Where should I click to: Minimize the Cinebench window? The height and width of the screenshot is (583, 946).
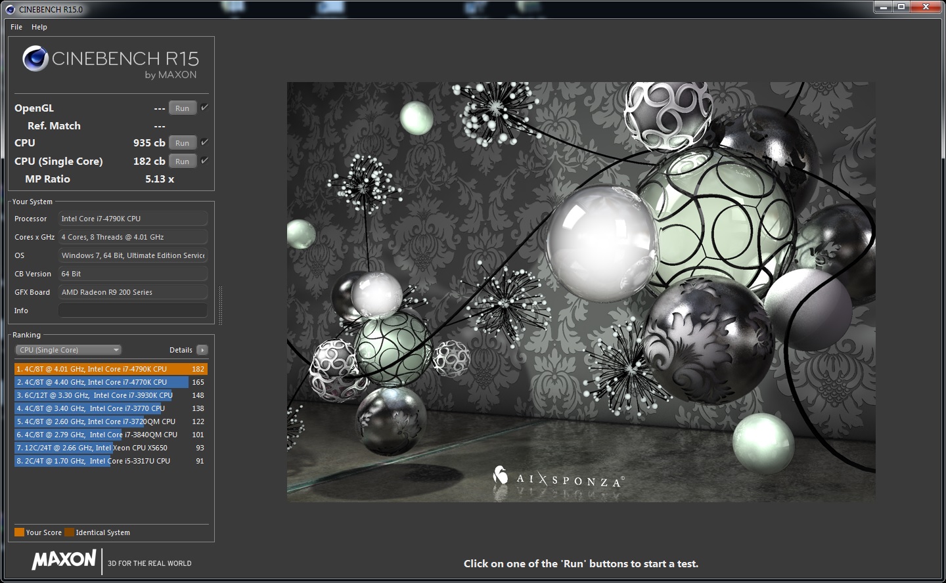pos(883,7)
